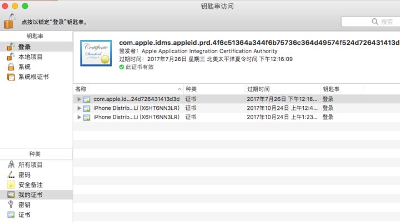Select the 密码 category

coord(24,175)
